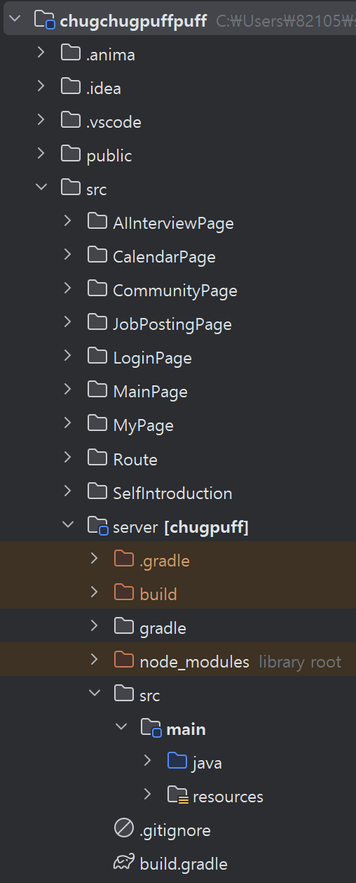Select the 'library root' annotation text

[300, 662]
